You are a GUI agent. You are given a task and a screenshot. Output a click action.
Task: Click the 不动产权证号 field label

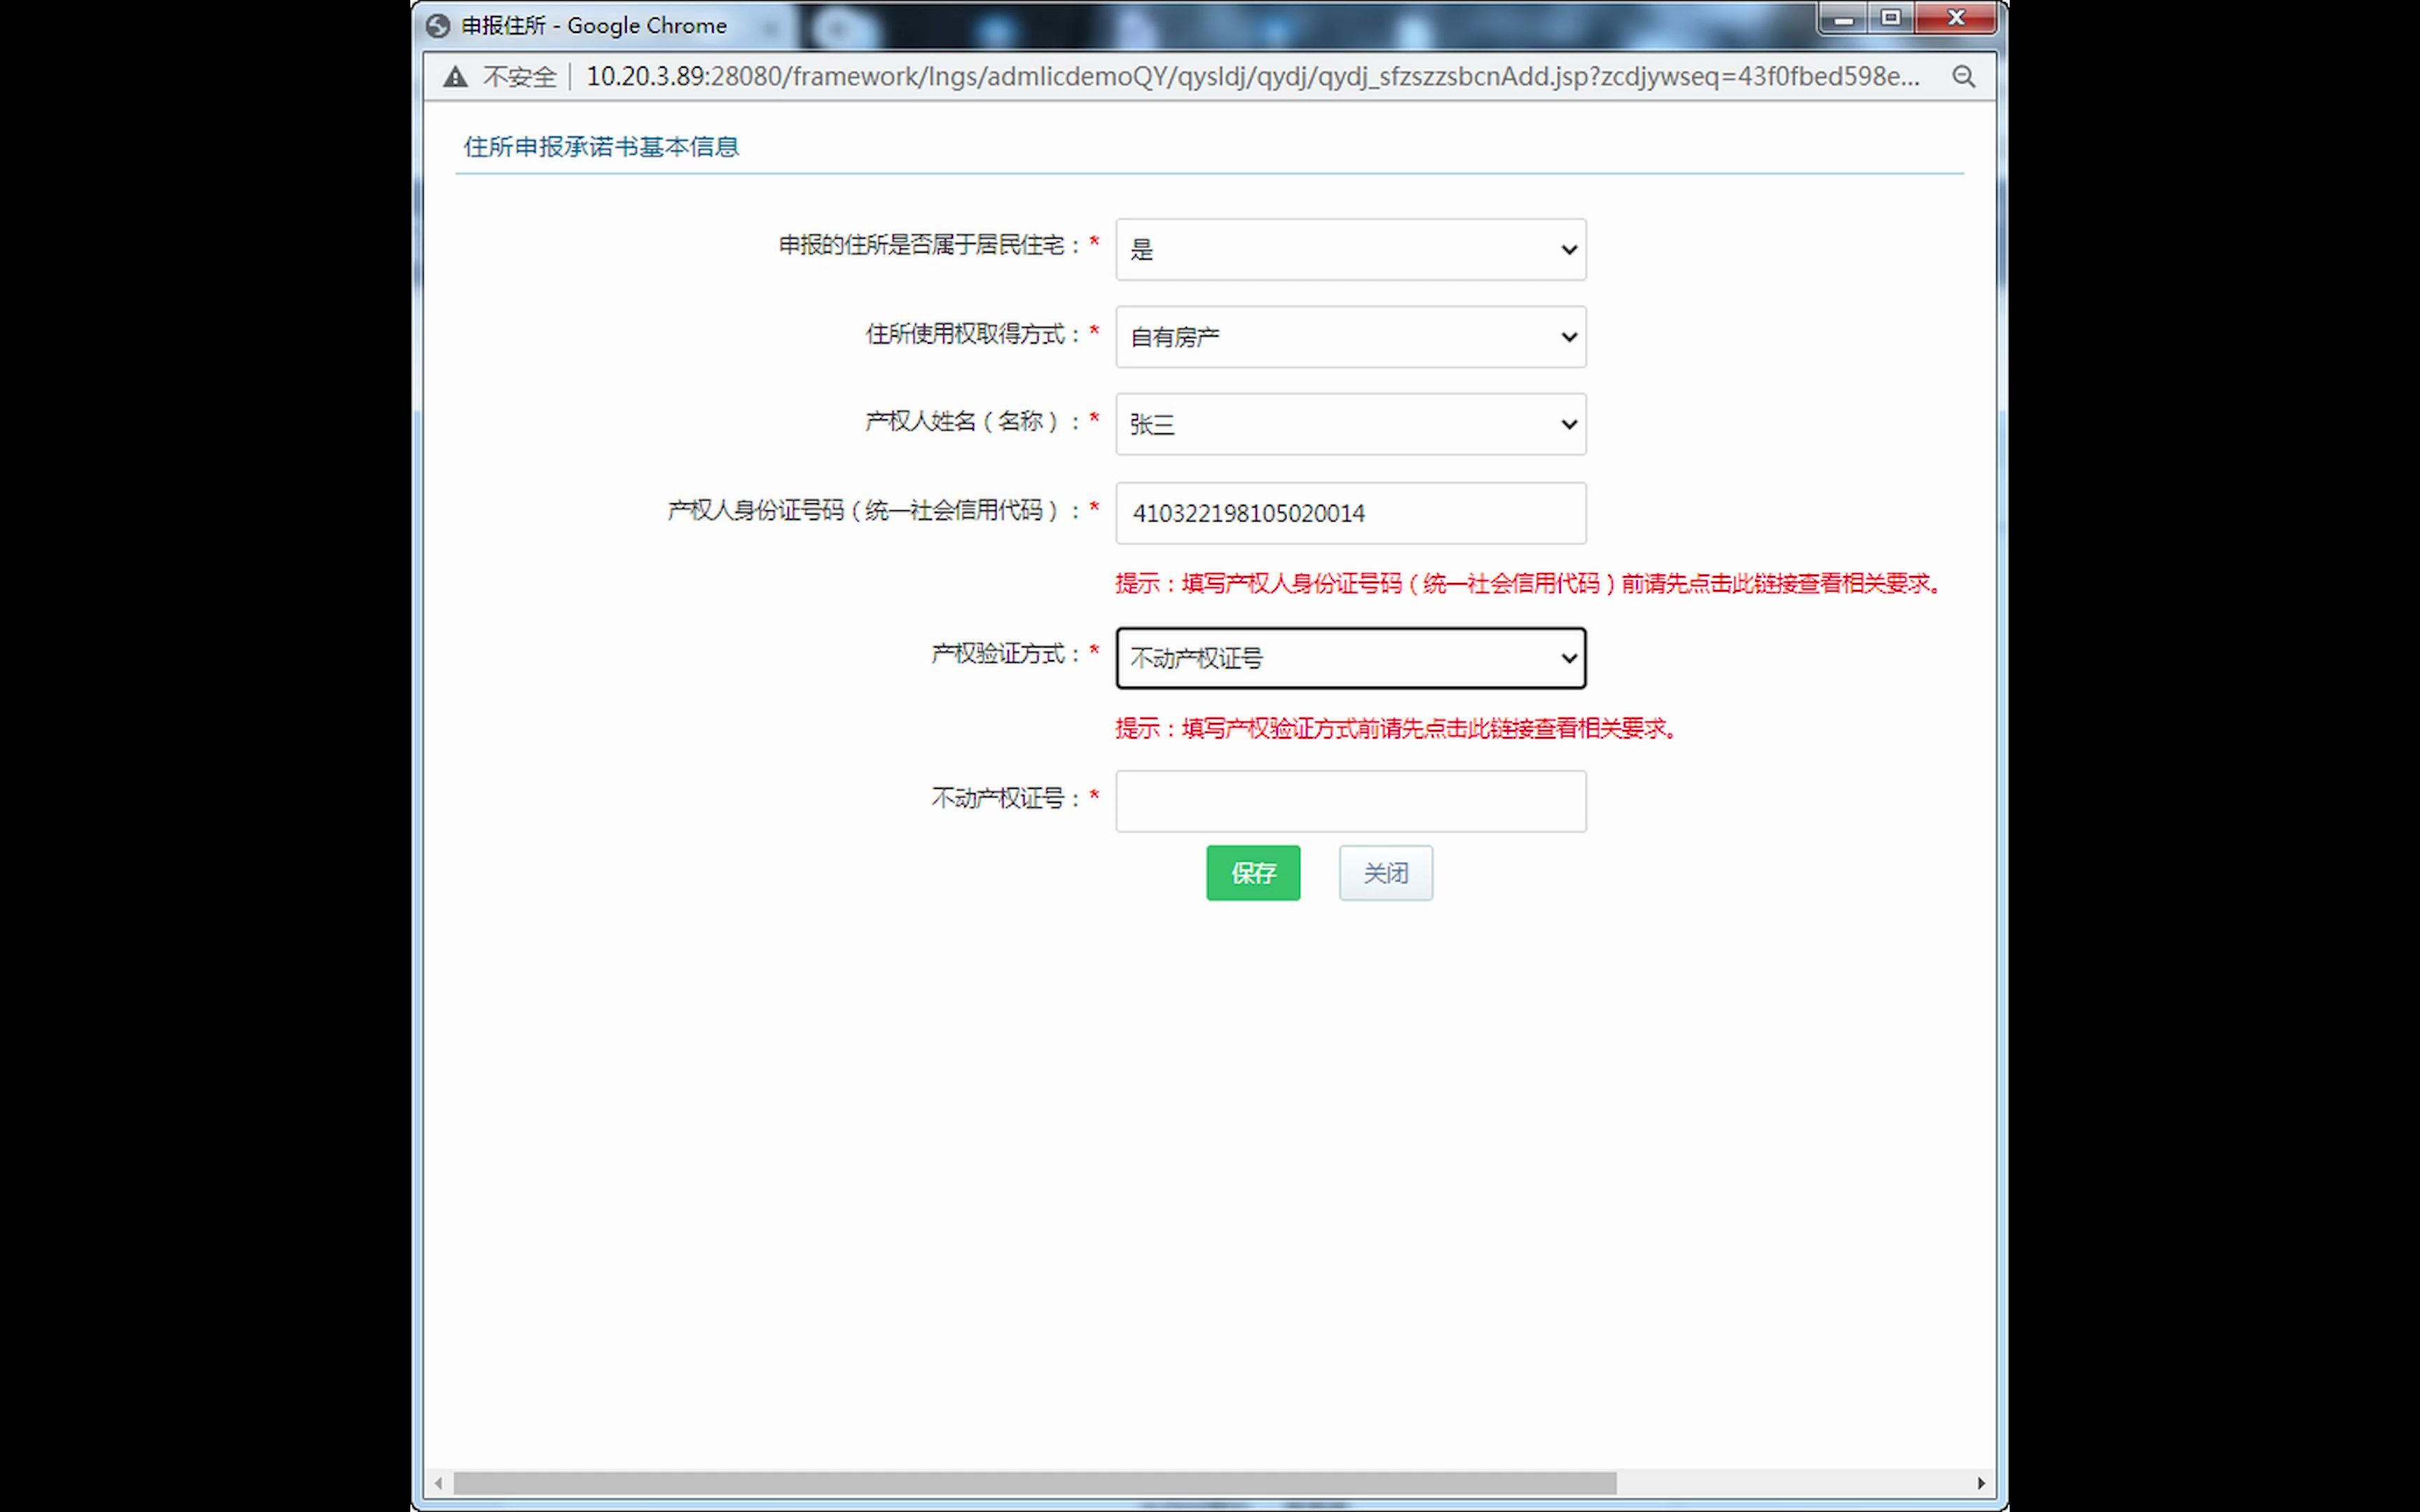click(1007, 798)
